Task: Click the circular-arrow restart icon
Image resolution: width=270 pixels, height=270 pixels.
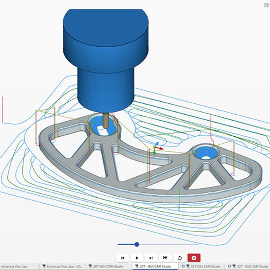Action: (180, 258)
